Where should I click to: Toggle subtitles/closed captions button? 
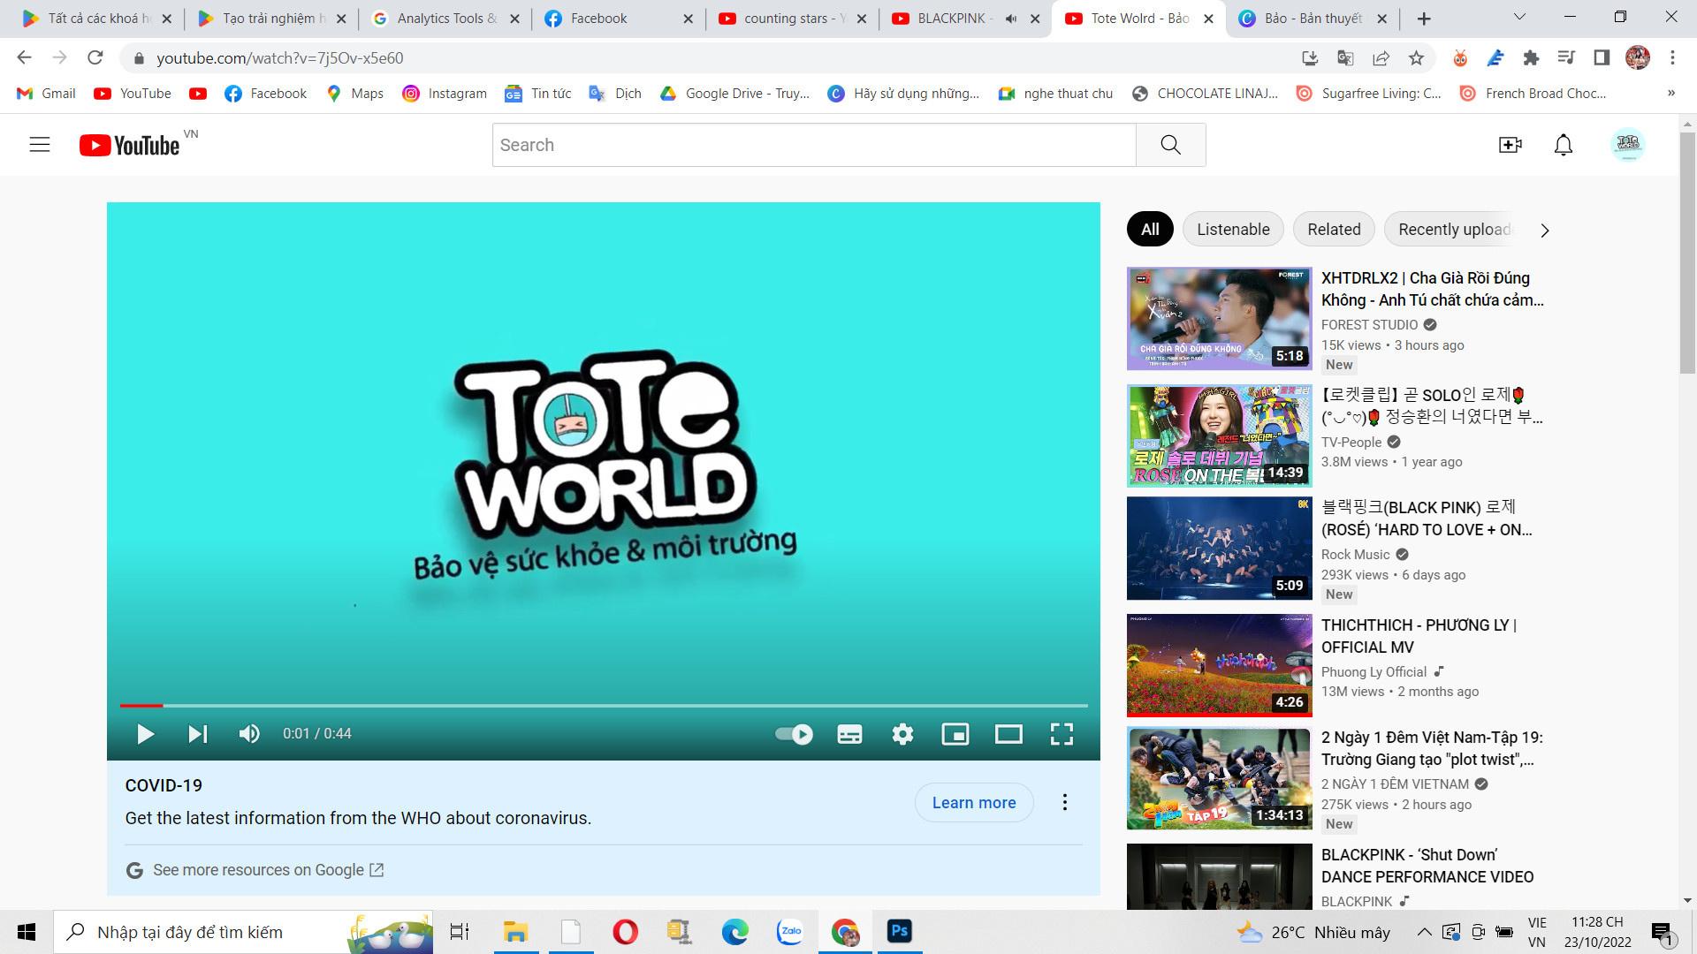pyautogui.click(x=849, y=734)
